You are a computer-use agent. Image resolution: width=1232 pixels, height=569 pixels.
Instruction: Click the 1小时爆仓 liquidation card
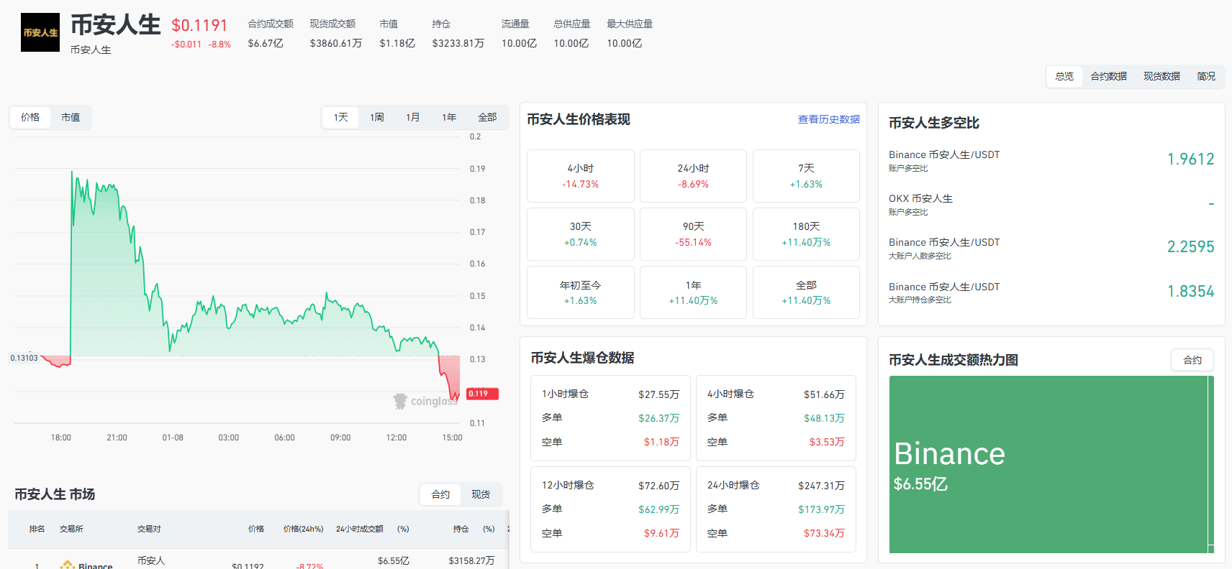click(610, 418)
